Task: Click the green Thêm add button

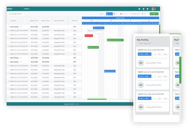Action: tap(154, 14)
